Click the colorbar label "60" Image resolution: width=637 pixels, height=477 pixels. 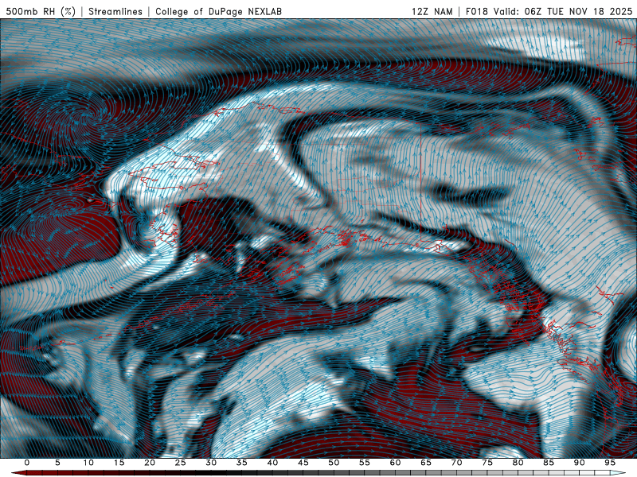pos(395,463)
